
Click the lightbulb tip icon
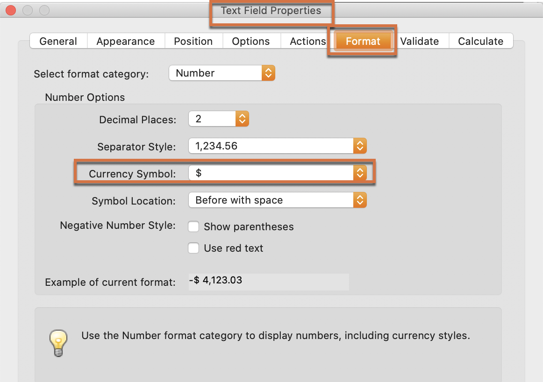[58, 343]
